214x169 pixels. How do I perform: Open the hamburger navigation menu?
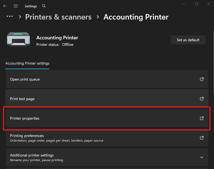point(16,6)
